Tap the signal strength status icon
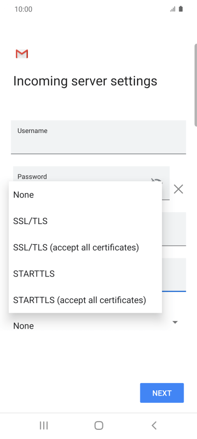 point(172,9)
